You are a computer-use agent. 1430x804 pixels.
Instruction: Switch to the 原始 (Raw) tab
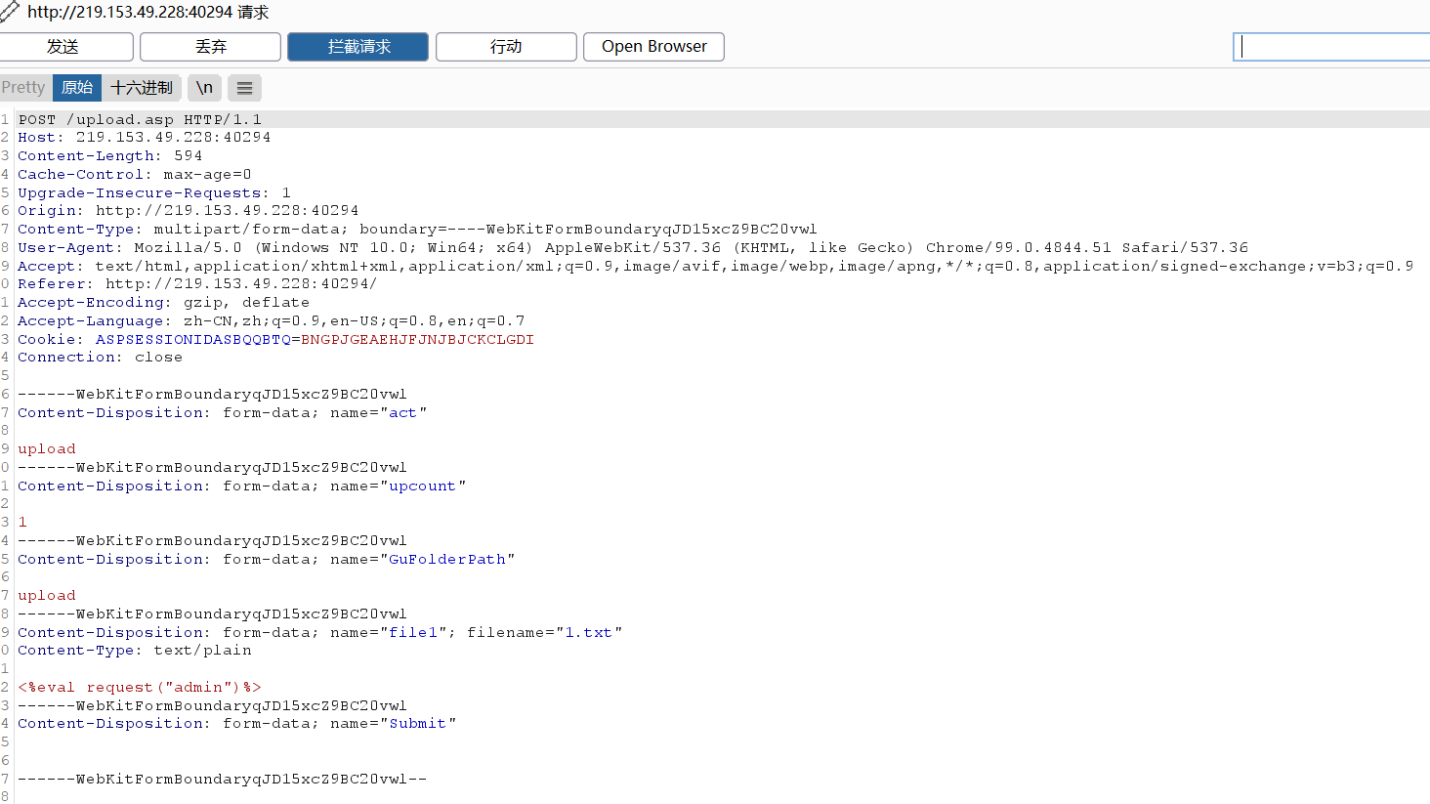tap(77, 88)
